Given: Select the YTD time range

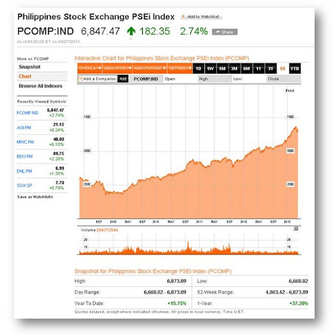Looking at the screenshot, I should click(x=295, y=69).
